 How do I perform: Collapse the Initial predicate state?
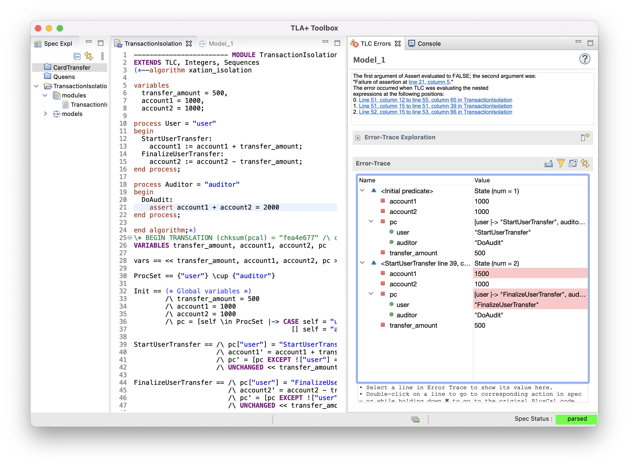362,191
